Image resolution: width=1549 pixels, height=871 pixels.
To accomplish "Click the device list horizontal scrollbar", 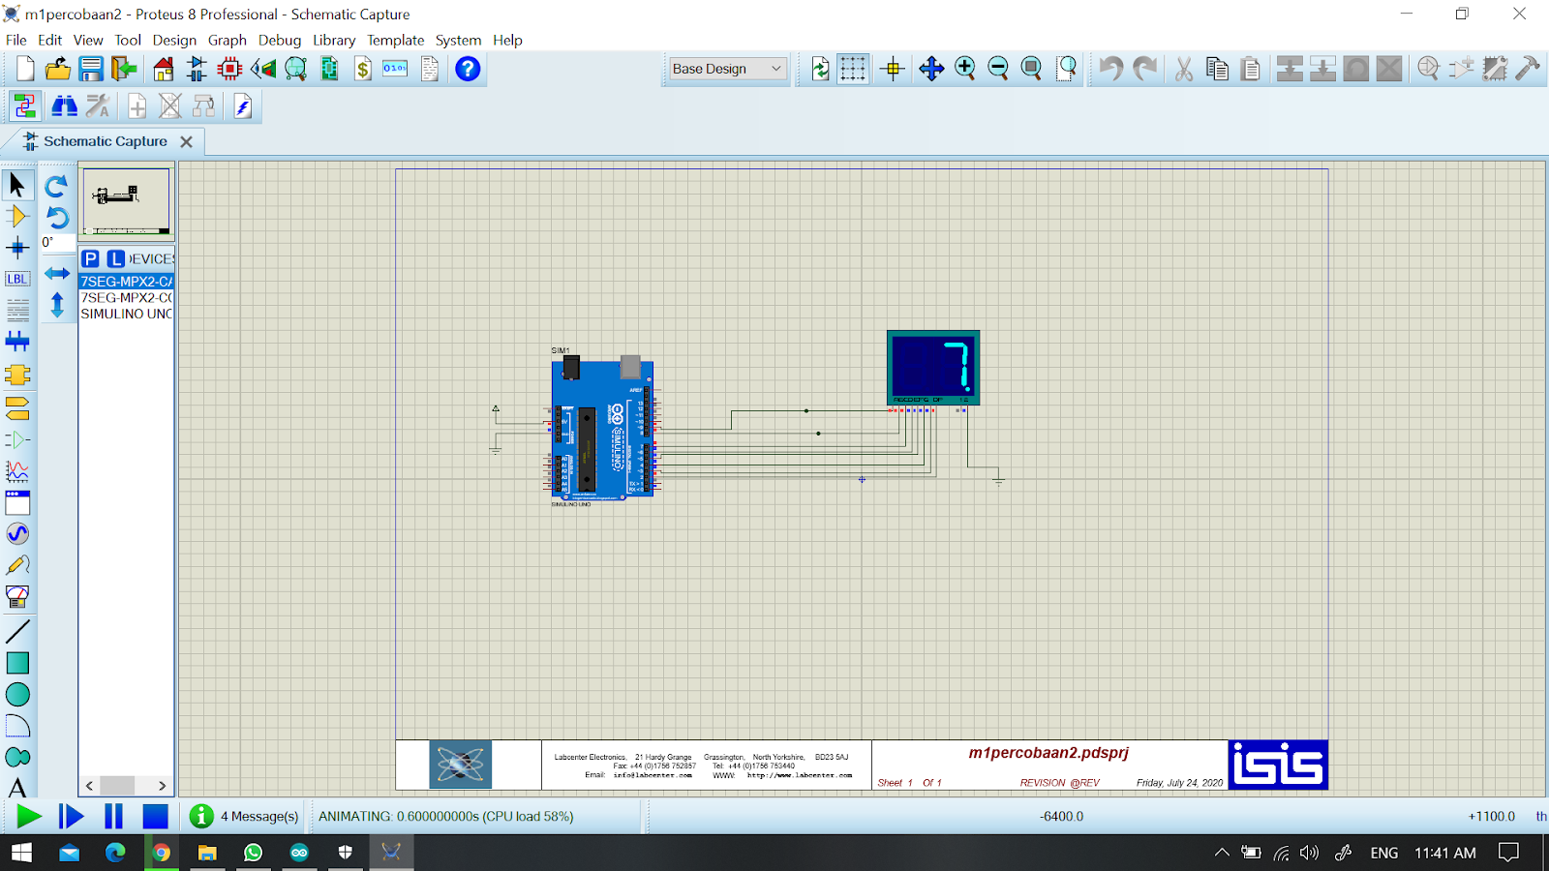I will coord(126,786).
